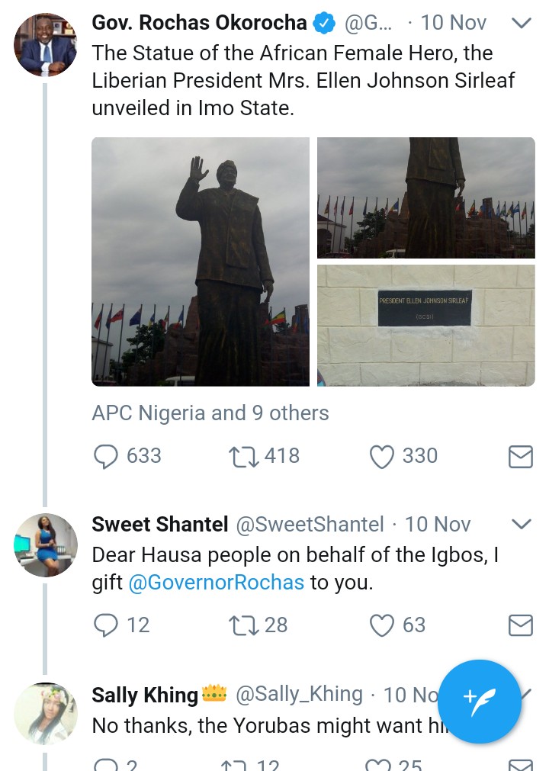Image resolution: width=549 pixels, height=771 pixels.
Task: Expand the options chevron on Sweet Shantel's tweet
Action: (521, 524)
